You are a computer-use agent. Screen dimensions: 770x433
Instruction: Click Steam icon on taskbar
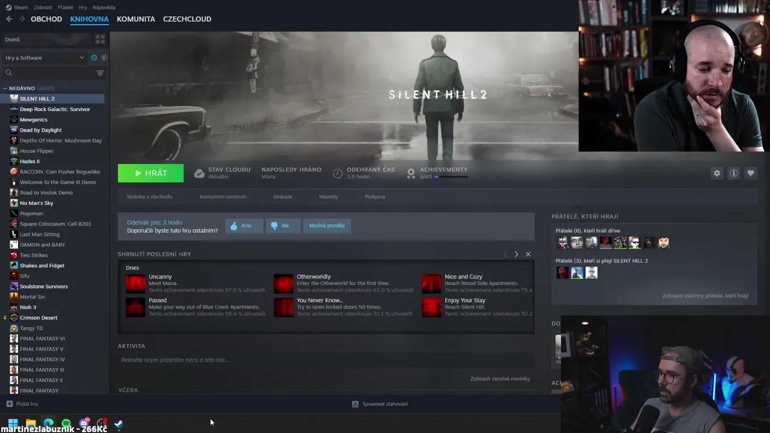tap(119, 424)
